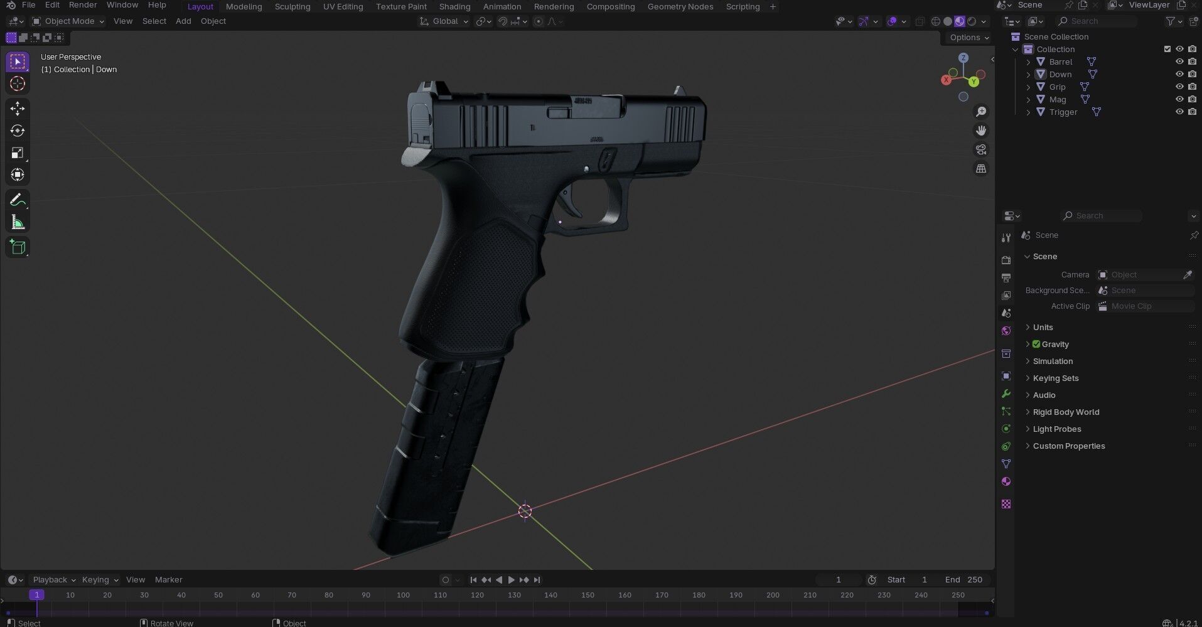Select the Annotate tool
Screen dimensions: 1202x627
(18, 200)
